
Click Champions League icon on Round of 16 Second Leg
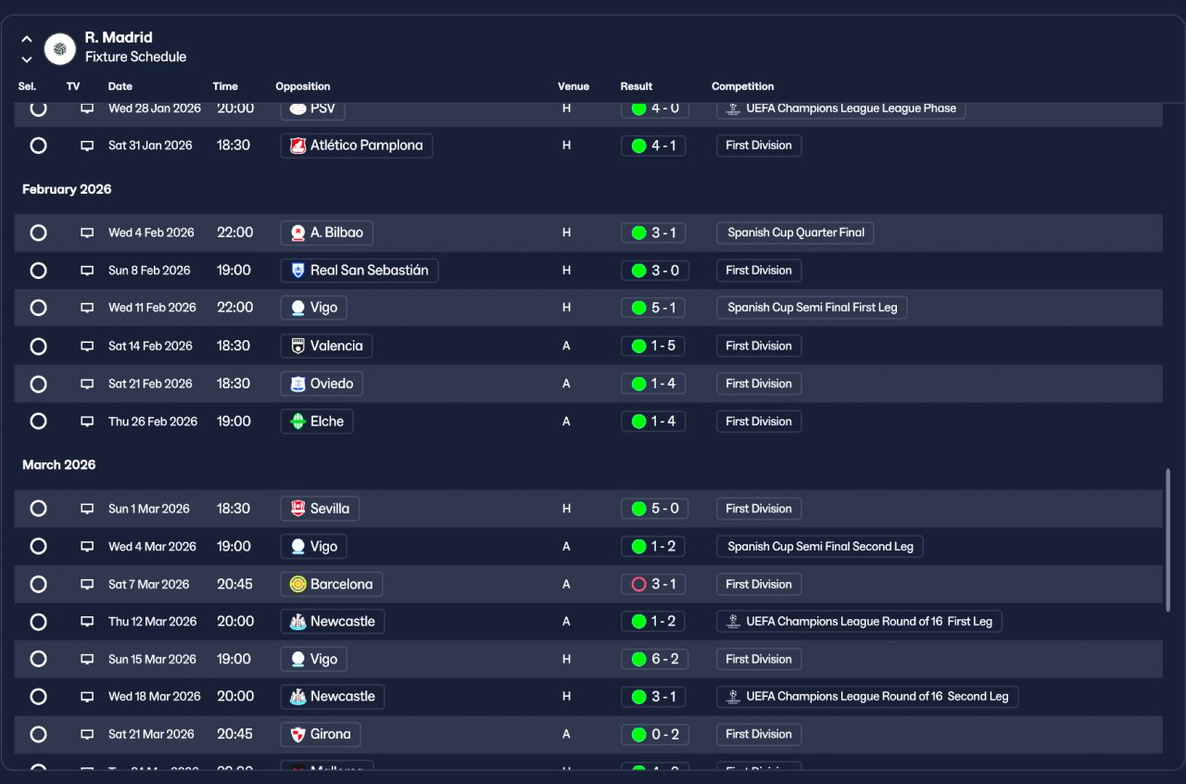(733, 697)
